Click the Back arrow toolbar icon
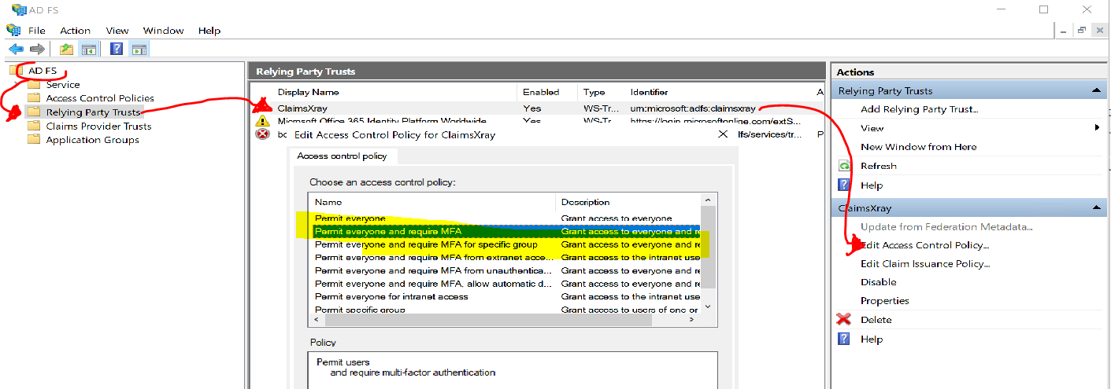 click(x=15, y=49)
